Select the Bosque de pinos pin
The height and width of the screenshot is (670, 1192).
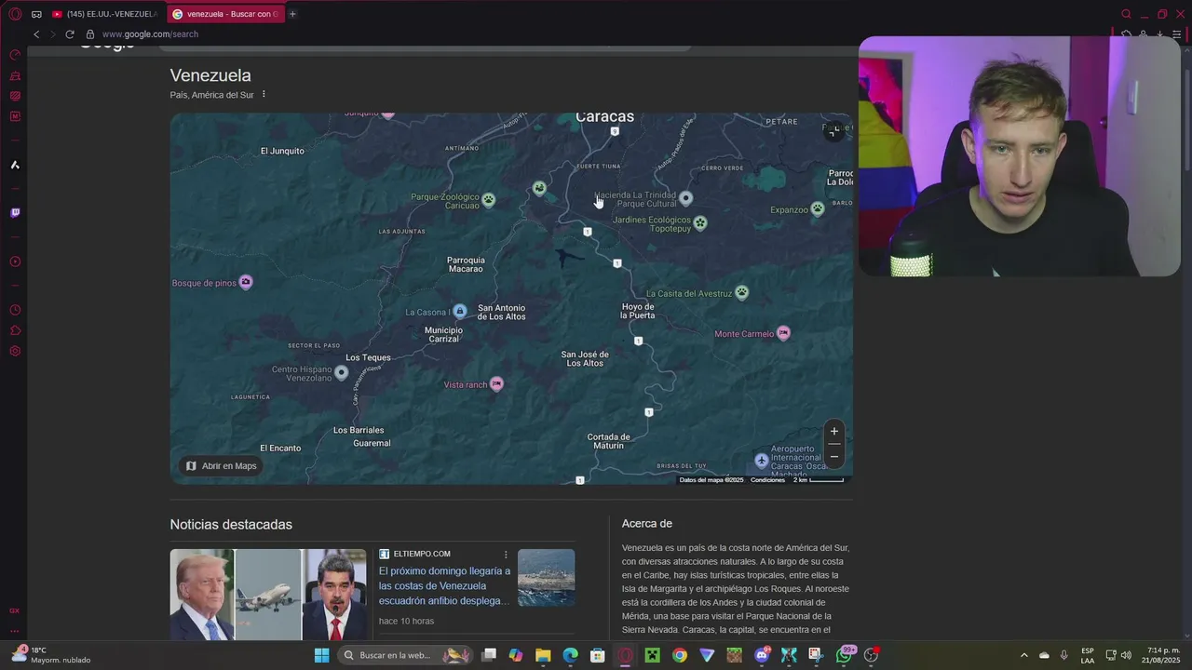[x=246, y=282]
